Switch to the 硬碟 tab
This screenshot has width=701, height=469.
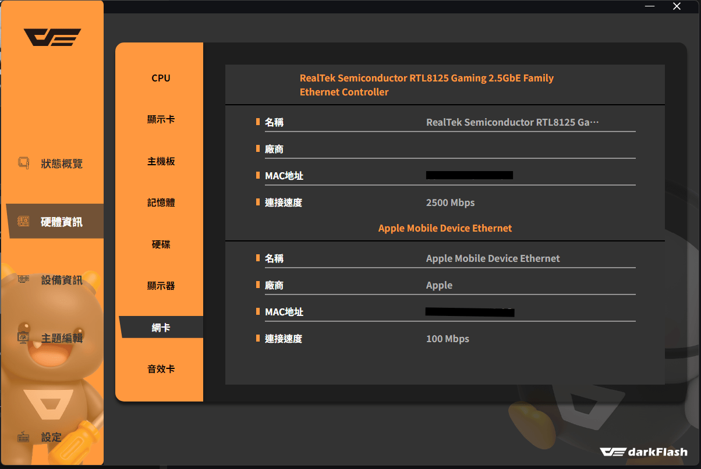pos(161,244)
